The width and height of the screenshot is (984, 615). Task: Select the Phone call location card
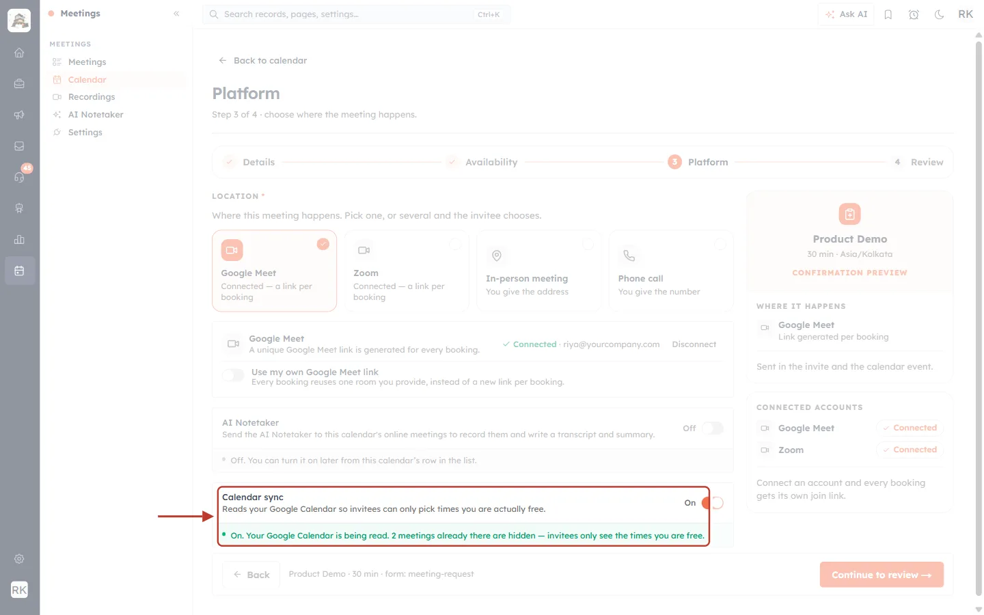pos(671,271)
